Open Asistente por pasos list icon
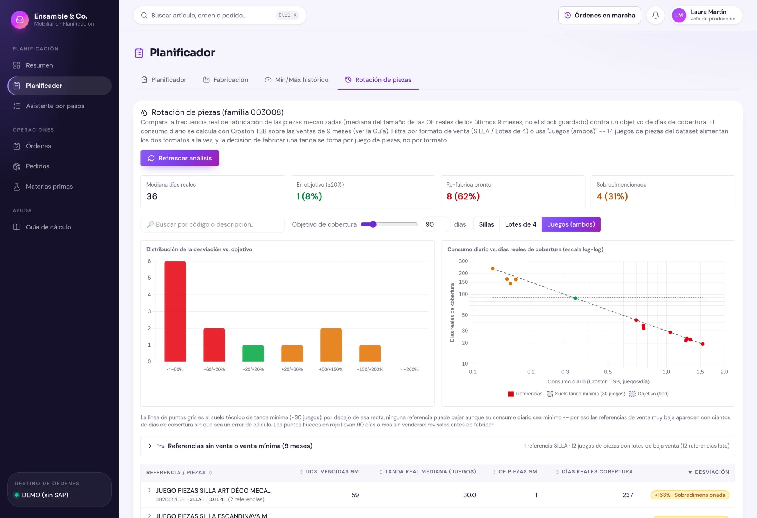The image size is (757, 518). click(x=17, y=106)
